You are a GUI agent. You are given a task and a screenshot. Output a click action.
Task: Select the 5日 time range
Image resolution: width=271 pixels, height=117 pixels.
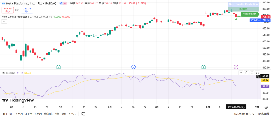[x=11, y=114]
